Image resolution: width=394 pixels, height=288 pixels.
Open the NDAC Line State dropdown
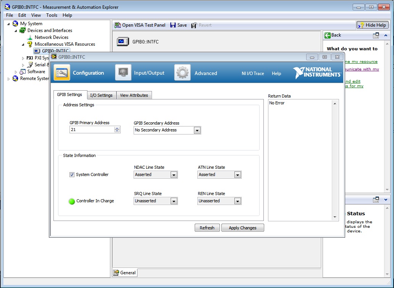[174, 175]
